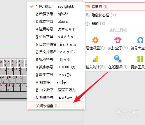This screenshot has height=125, width=145.
Task: Click 关闭软键盘 (L) menu entry
Action: (x=56, y=106)
